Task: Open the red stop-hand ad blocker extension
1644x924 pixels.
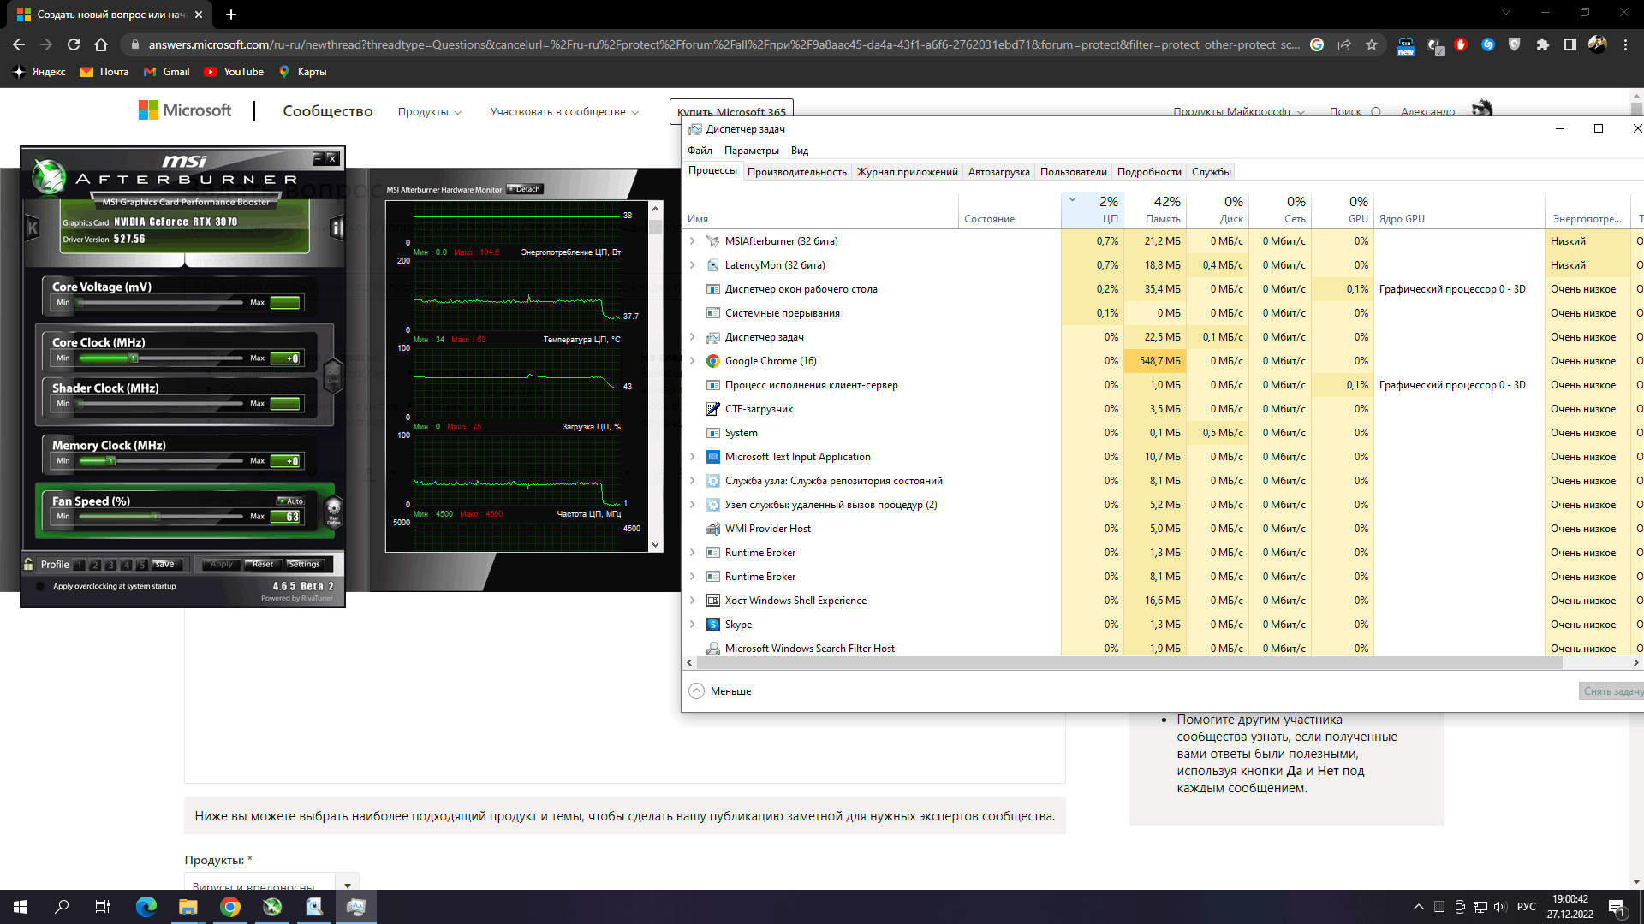Action: (x=1461, y=44)
